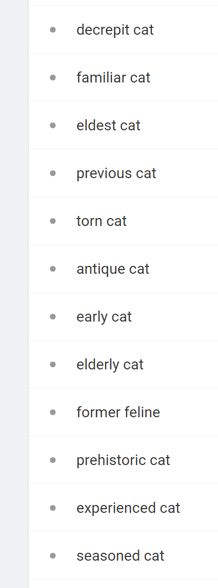Click the bullet dot beside 'former feline'
Screen dimensions: 218x588
coord(53,412)
